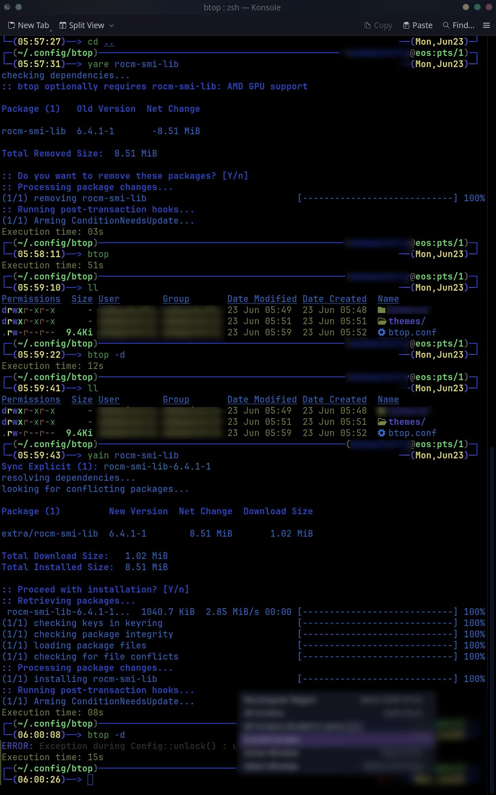This screenshot has height=795, width=496.
Task: Open Find with the magnifier icon
Action: click(446, 25)
